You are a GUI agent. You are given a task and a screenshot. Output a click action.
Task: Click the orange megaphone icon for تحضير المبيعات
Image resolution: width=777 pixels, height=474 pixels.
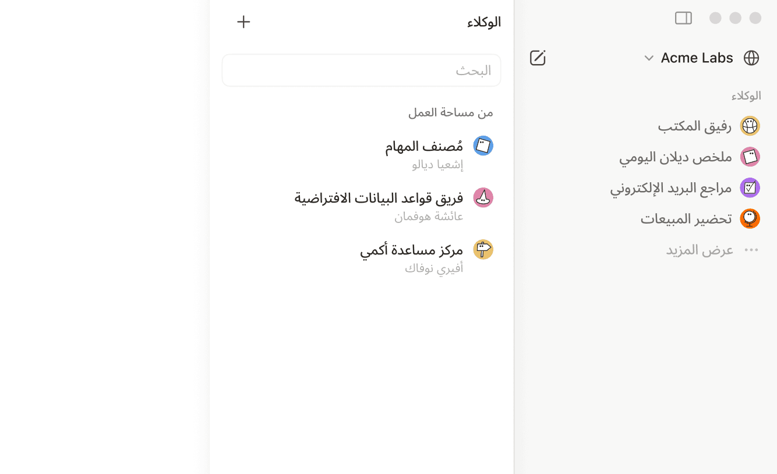(750, 218)
